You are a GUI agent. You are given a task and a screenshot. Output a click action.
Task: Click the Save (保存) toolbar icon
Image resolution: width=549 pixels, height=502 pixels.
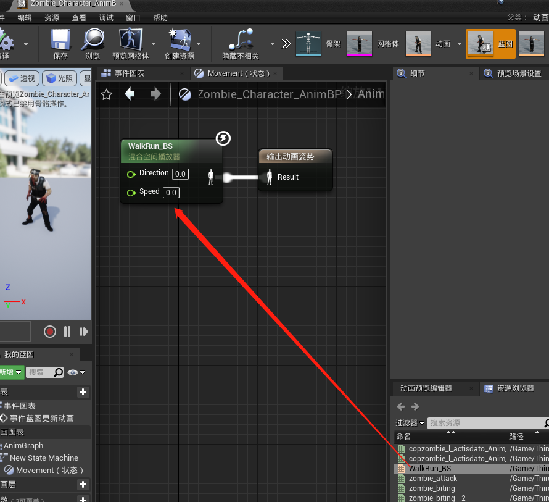click(60, 40)
